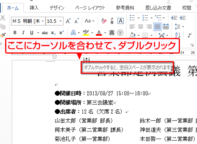Open the 参考資料 tab
Screen dimensions: 197x144
pos(125,8)
